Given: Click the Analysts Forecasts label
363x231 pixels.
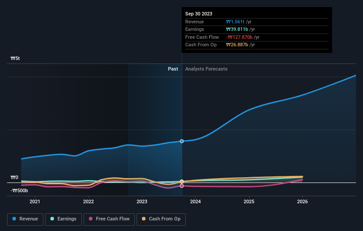Looking at the screenshot, I should [206, 69].
